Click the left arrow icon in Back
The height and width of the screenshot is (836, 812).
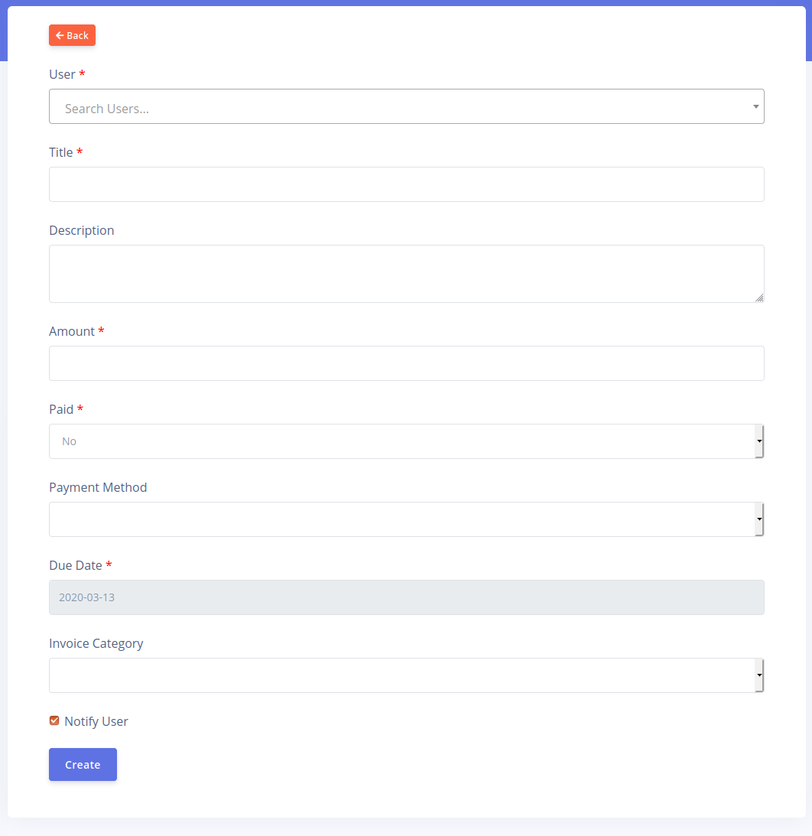pyautogui.click(x=60, y=35)
